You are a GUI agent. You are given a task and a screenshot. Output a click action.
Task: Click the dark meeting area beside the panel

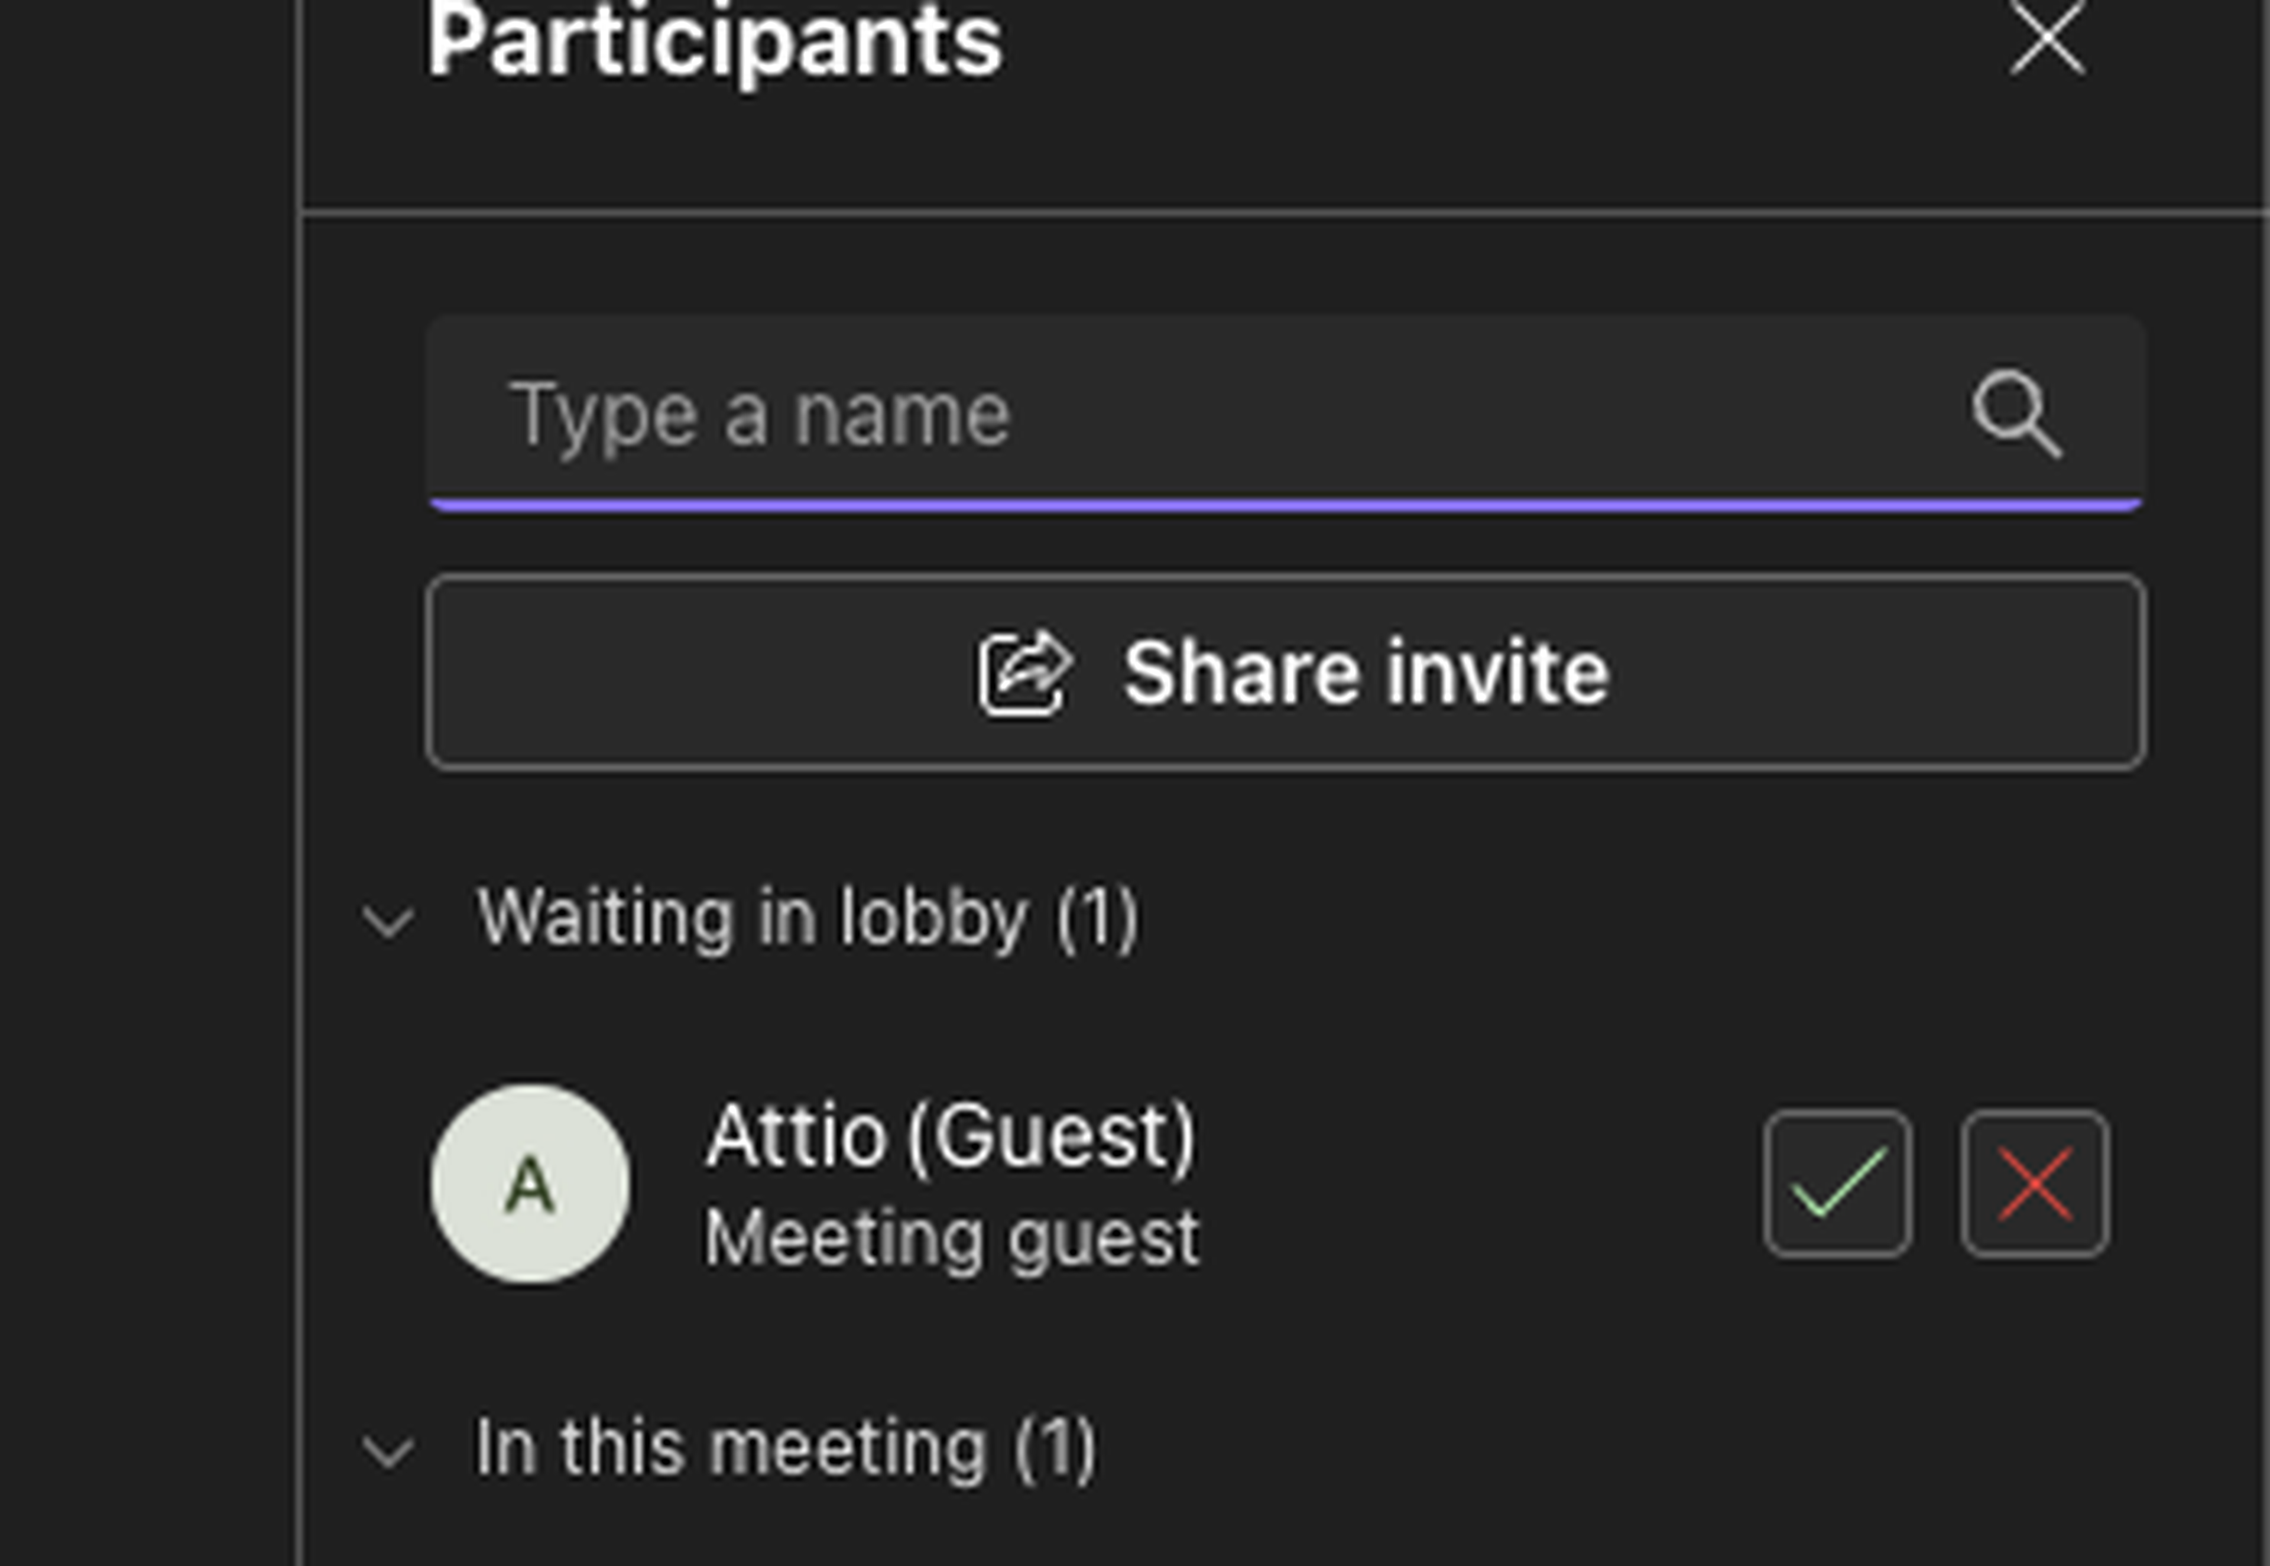(147, 785)
